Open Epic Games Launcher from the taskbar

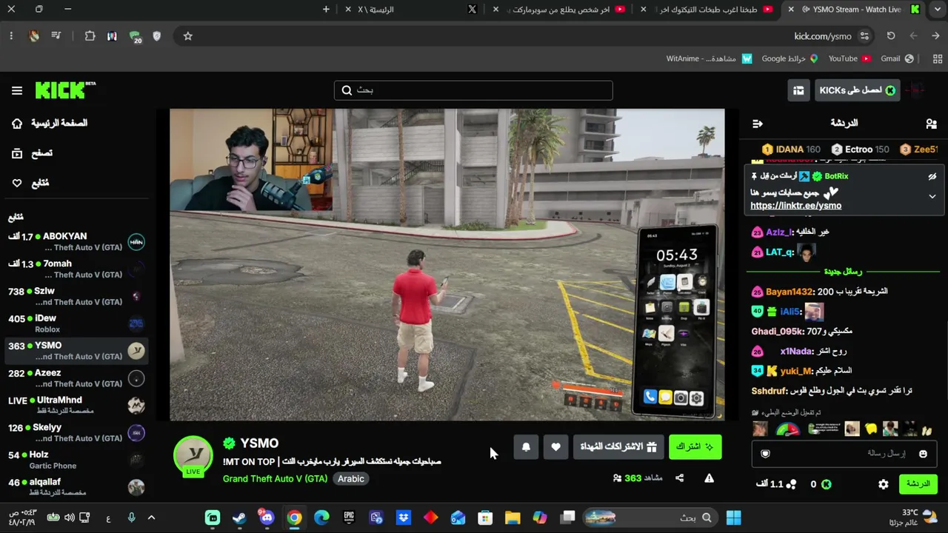pyautogui.click(x=349, y=518)
